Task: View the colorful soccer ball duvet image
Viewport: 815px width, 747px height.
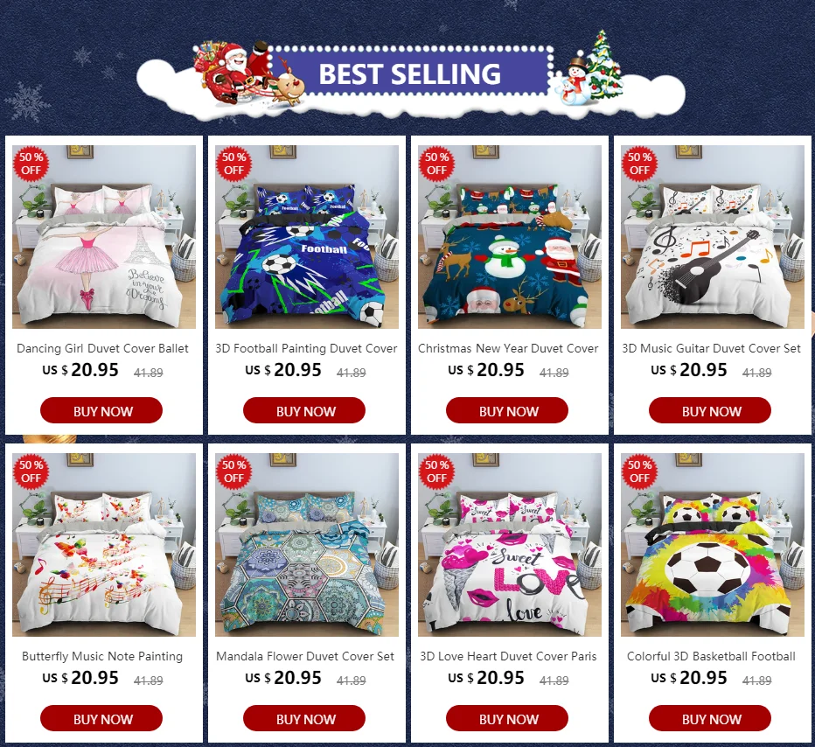Action: 712,545
